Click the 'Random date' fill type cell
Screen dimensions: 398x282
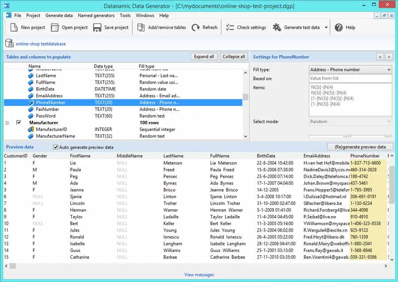[x=153, y=89]
